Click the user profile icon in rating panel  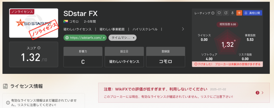pyautogui.click(x=233, y=13)
